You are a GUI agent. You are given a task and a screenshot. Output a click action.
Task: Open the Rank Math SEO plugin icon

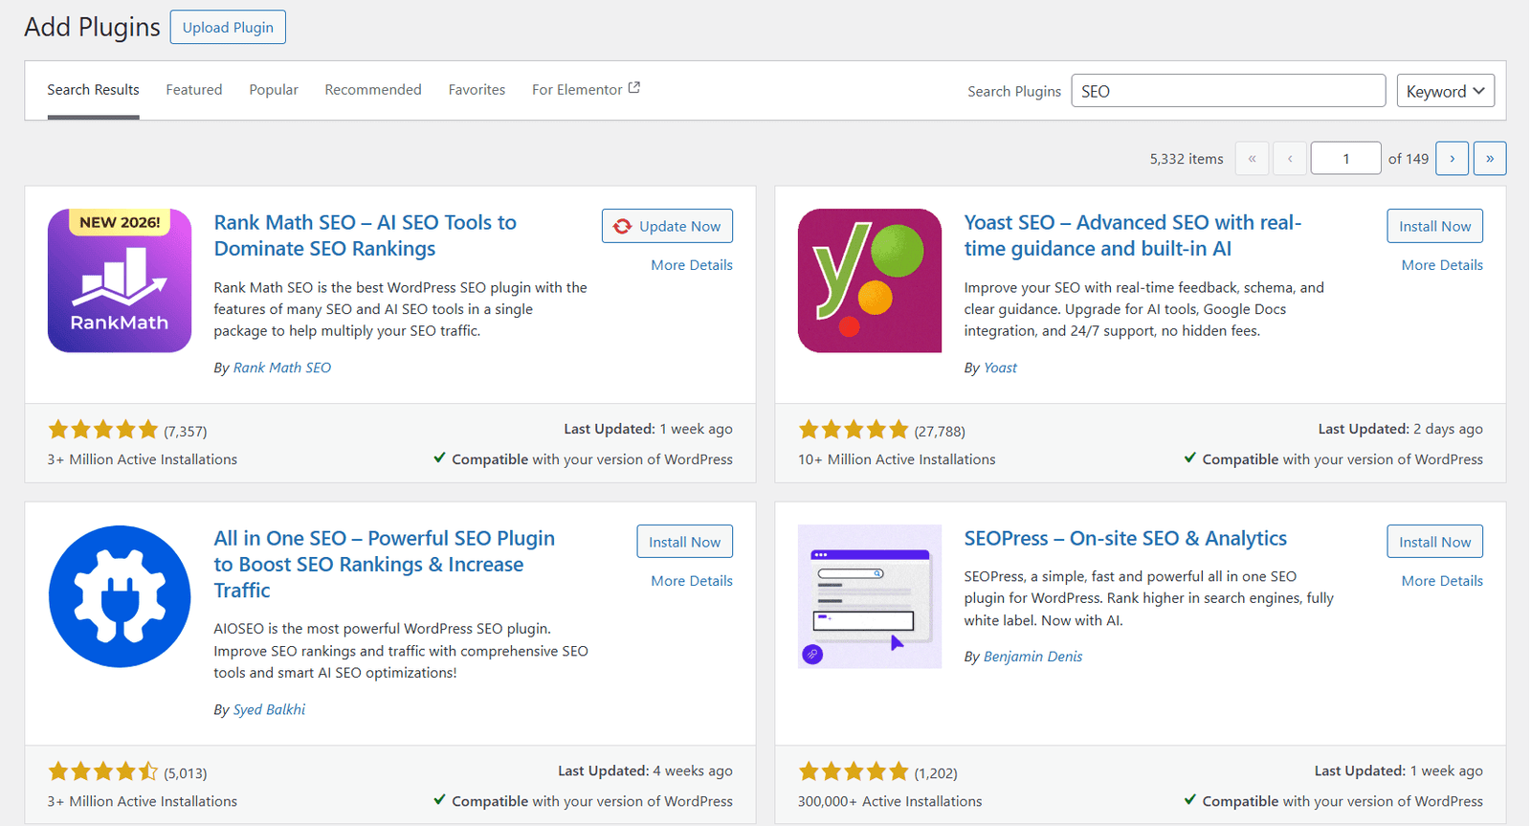[120, 280]
